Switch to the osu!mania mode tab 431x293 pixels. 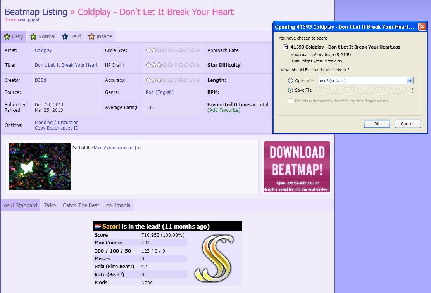click(x=118, y=206)
